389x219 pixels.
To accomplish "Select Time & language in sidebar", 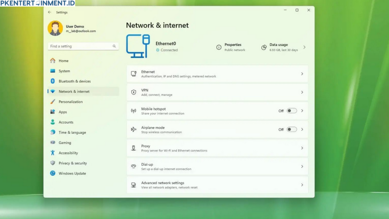I will (72, 133).
